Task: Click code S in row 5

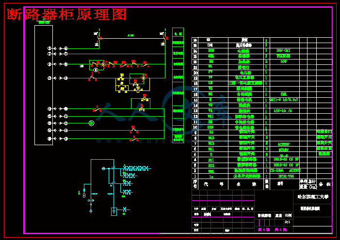Action: point(211,154)
